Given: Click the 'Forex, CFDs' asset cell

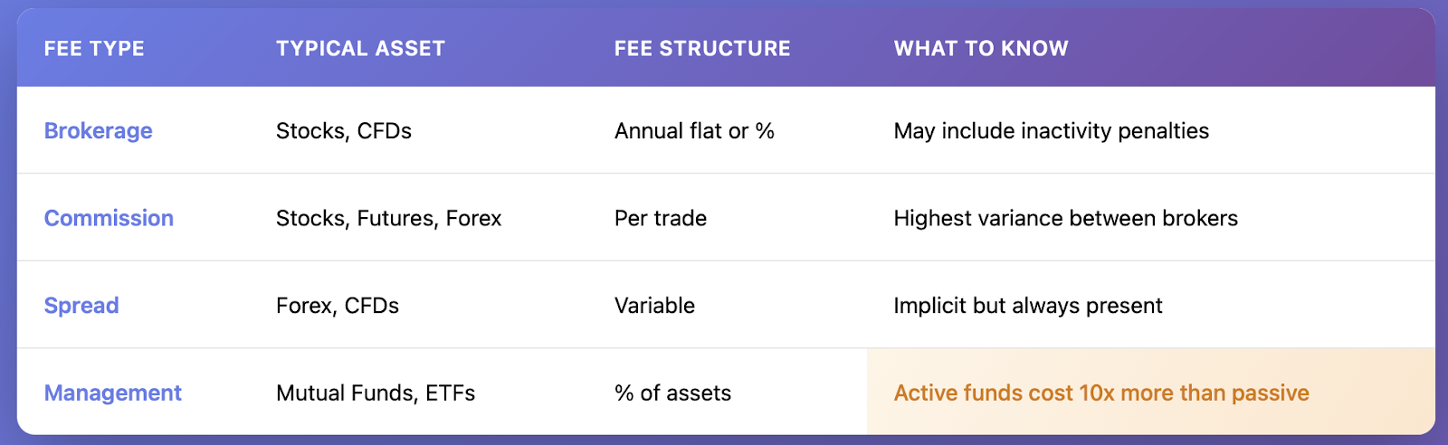Looking at the screenshot, I should pos(337,306).
